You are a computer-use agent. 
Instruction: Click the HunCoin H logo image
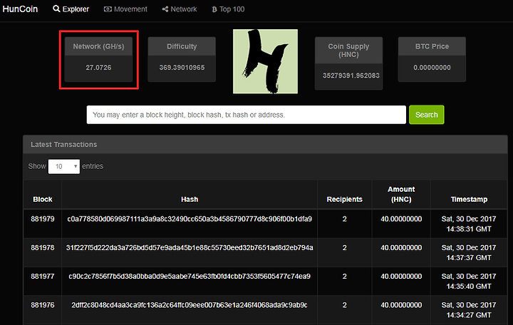pyautogui.click(x=265, y=61)
